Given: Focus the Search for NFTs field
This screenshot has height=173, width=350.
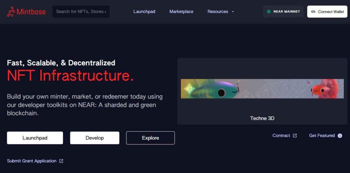Looking at the screenshot, I should pos(81,12).
